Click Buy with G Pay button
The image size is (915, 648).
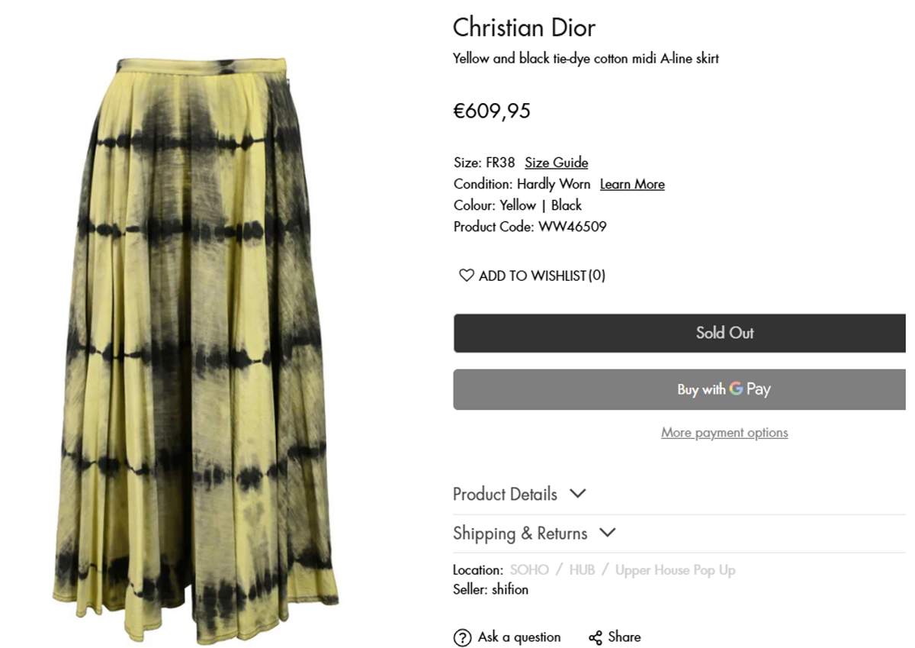(x=679, y=389)
